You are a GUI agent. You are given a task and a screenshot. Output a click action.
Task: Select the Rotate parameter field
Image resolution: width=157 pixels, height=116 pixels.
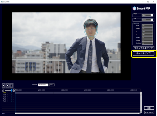(147, 40)
